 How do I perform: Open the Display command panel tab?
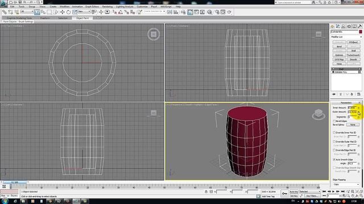point(354,27)
